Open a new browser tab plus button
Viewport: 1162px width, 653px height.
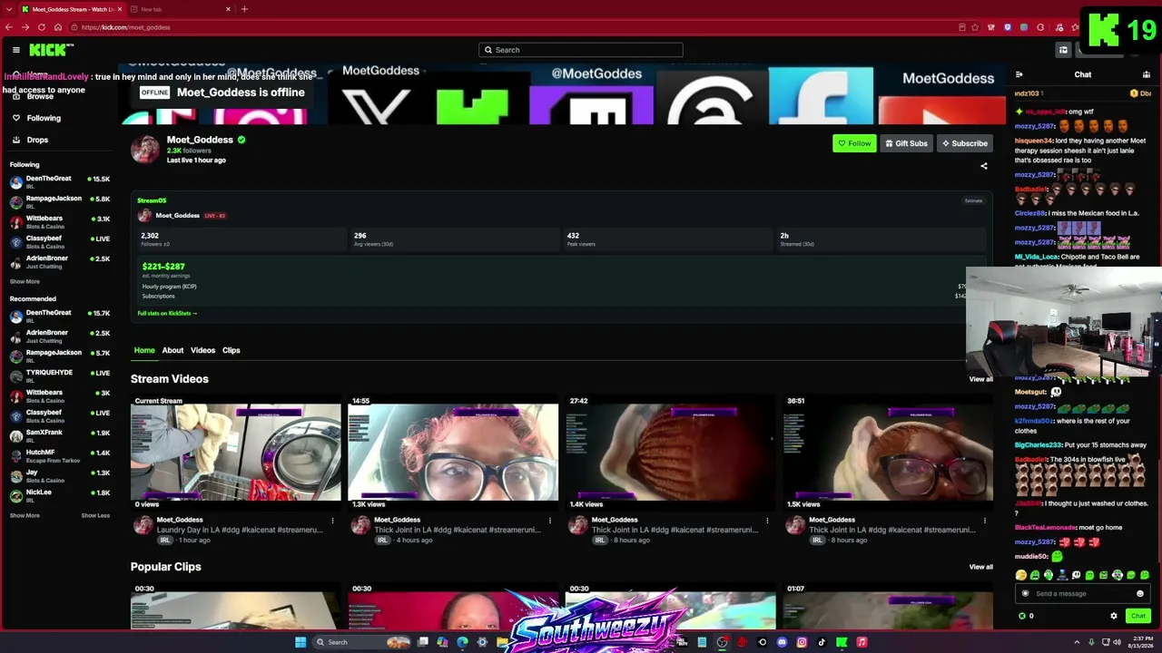coord(244,9)
